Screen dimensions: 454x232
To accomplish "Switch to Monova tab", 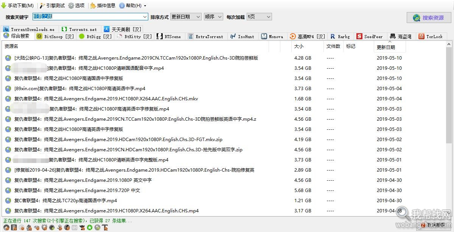I will point(272,37).
